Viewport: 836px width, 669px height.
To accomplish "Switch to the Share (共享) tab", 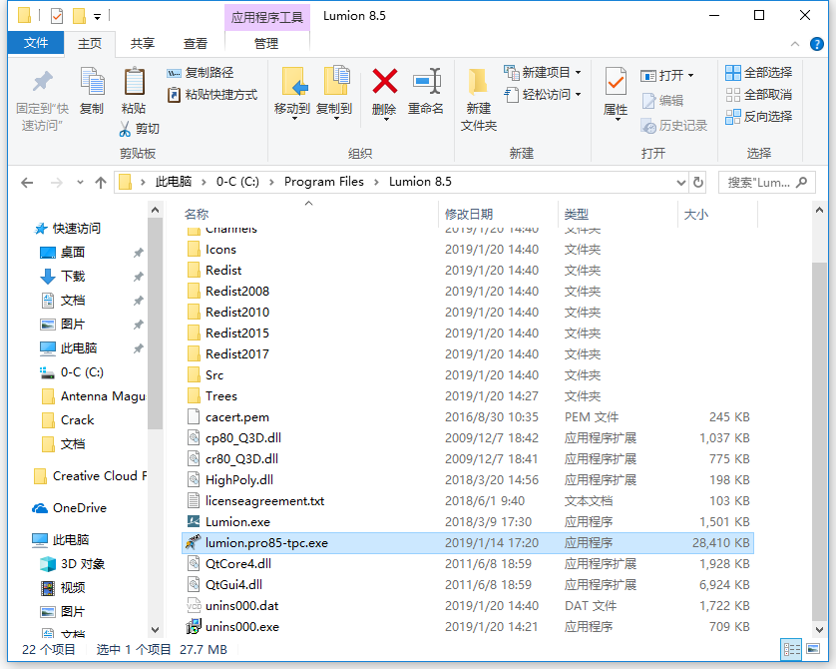I will click(x=143, y=43).
